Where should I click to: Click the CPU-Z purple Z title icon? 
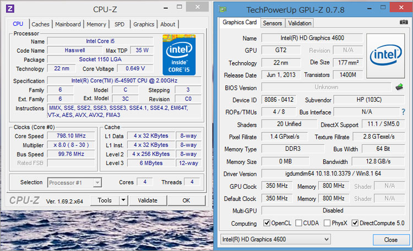(x=10, y=9)
